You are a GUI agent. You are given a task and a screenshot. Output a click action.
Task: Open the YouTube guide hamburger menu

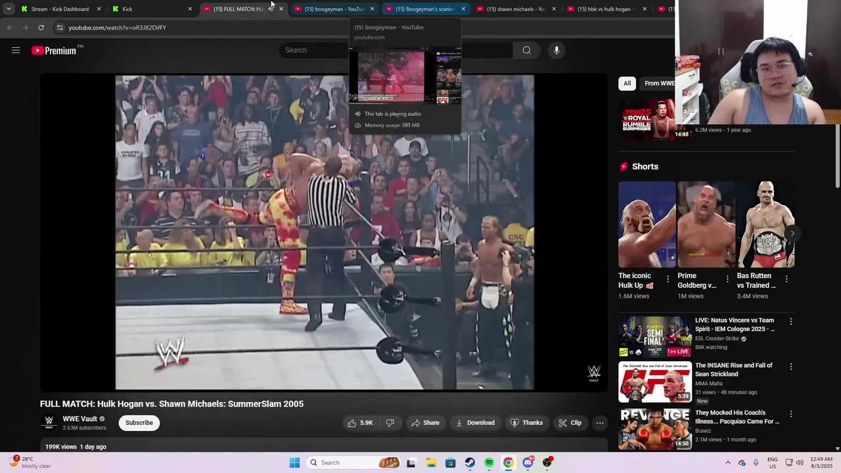(x=16, y=50)
